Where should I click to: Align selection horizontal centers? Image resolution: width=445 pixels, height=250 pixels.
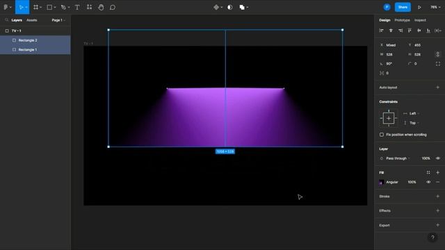click(391, 31)
